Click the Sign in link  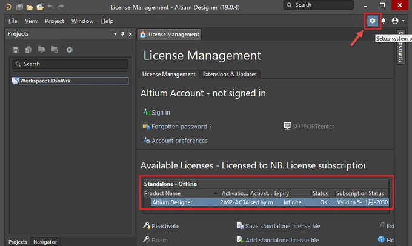tap(161, 113)
